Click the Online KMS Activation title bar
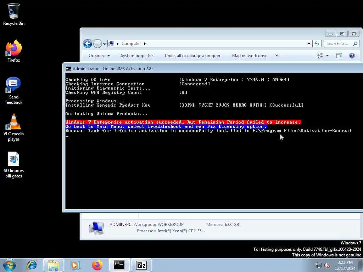363x272 pixels. tap(213, 68)
